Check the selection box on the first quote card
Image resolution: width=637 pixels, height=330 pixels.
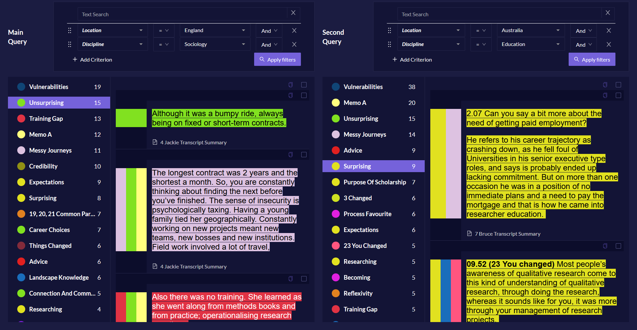pyautogui.click(x=304, y=85)
